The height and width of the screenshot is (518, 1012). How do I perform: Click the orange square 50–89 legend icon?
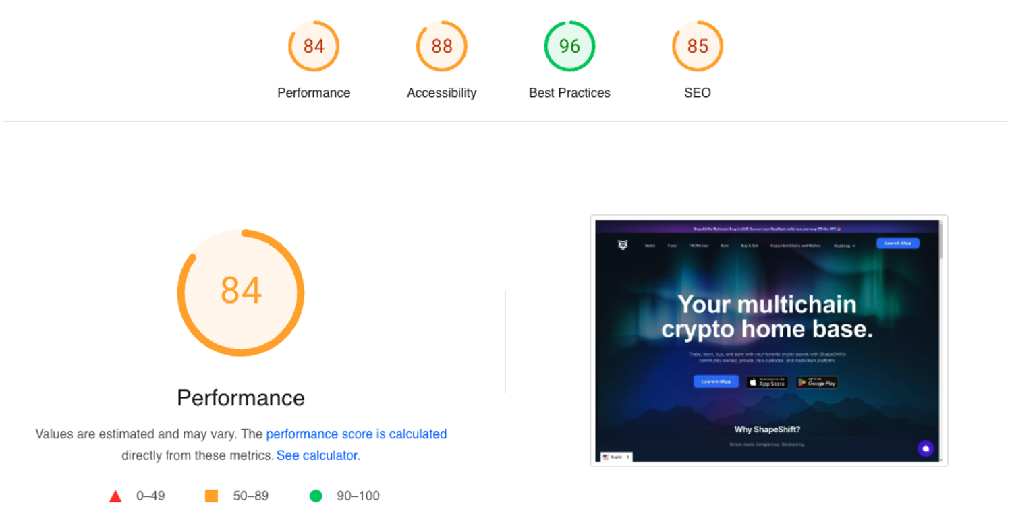211,496
